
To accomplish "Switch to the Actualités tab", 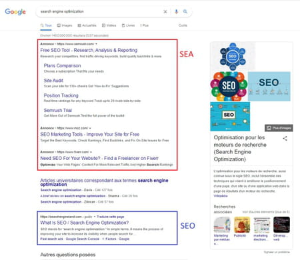I will 87,25.
